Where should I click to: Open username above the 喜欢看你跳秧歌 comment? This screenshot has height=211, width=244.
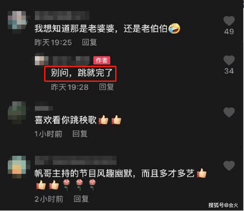[x=44, y=106]
